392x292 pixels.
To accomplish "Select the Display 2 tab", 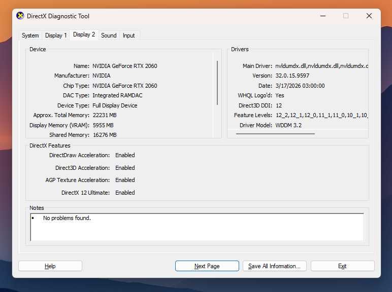I will coord(84,34).
